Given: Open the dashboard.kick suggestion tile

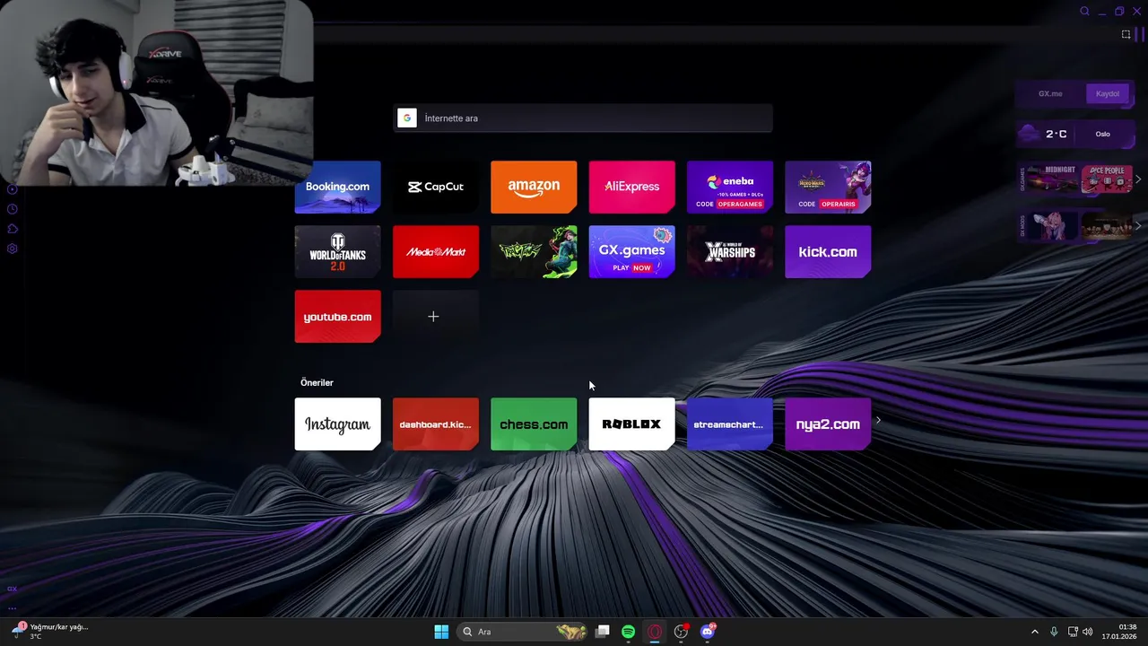Looking at the screenshot, I should point(436,424).
